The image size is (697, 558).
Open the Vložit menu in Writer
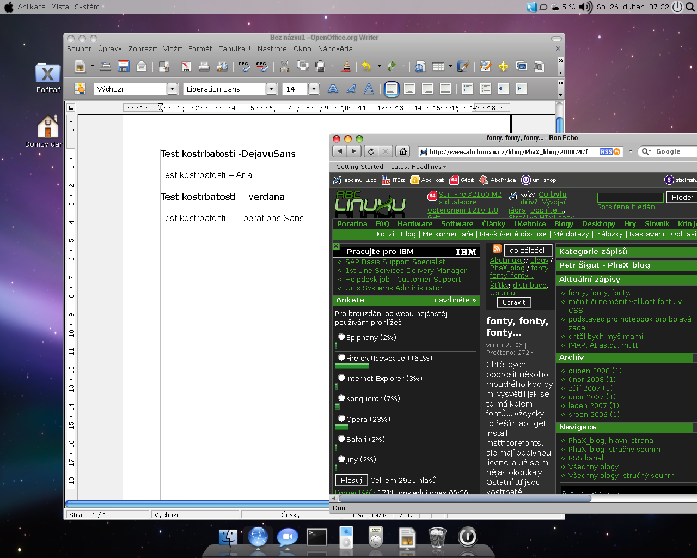pos(173,48)
